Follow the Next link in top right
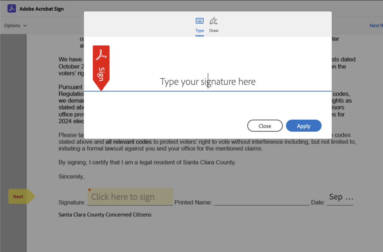Screen dimensions: 383x252 point(376,25)
